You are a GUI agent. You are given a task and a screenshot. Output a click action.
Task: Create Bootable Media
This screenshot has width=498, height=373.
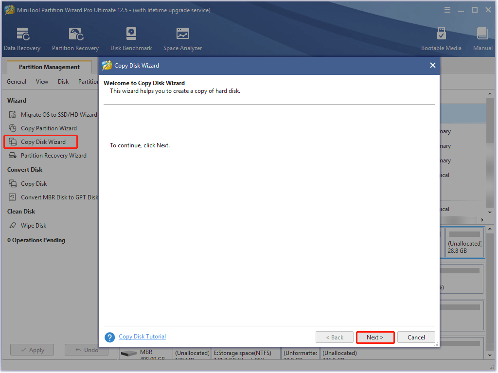[441, 39]
